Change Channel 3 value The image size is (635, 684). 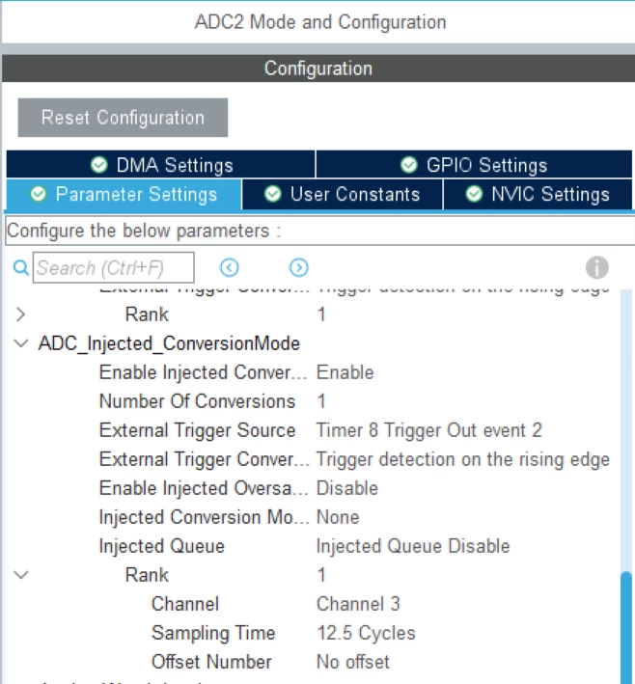tap(358, 604)
